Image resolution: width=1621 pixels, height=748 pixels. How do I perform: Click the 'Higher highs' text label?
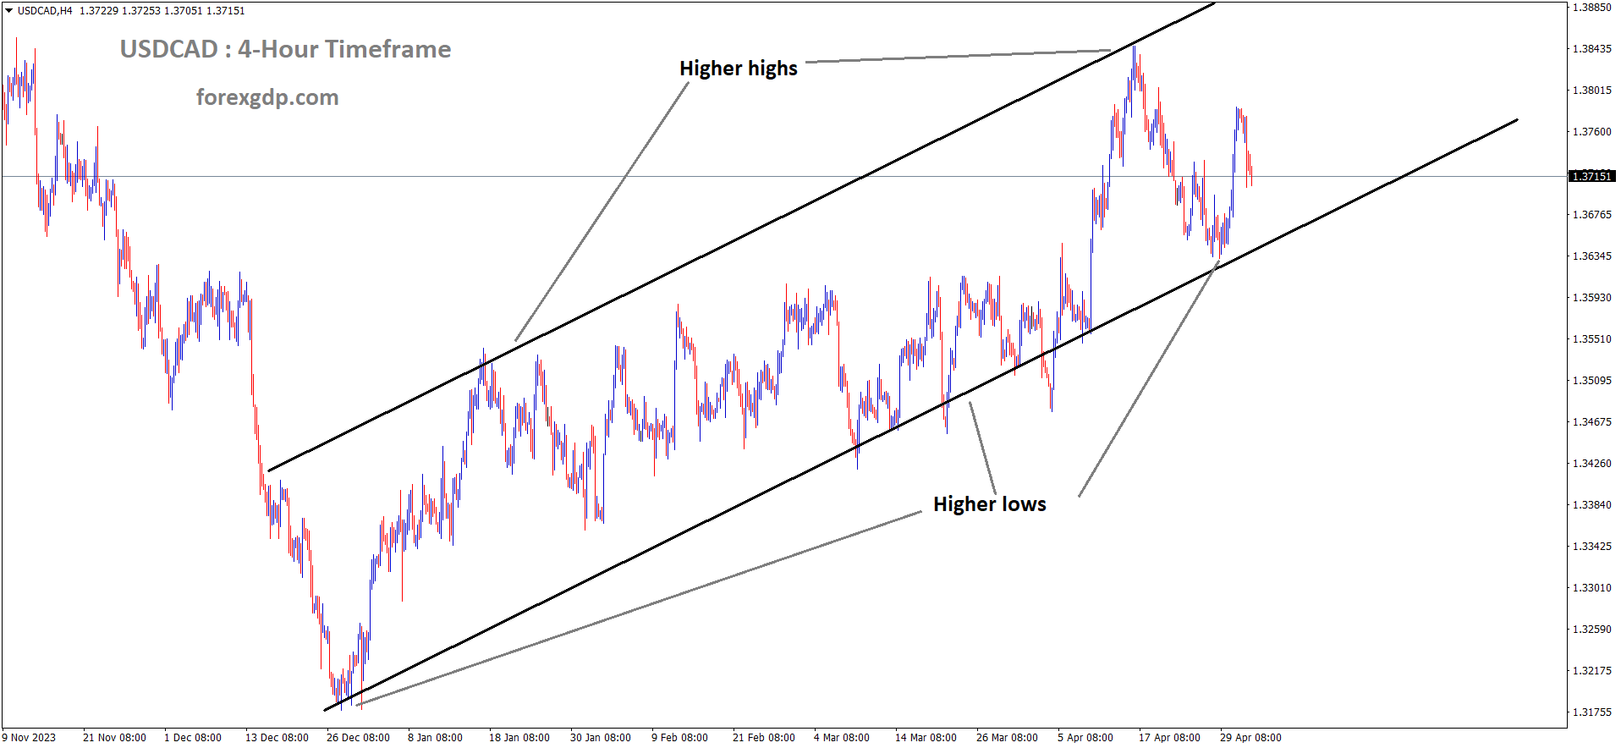point(739,69)
